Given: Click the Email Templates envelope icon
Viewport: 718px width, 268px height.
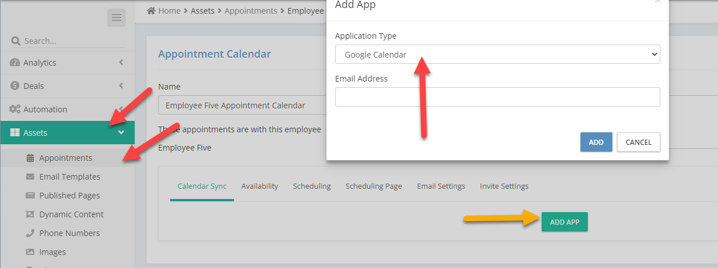Looking at the screenshot, I should tap(30, 177).
